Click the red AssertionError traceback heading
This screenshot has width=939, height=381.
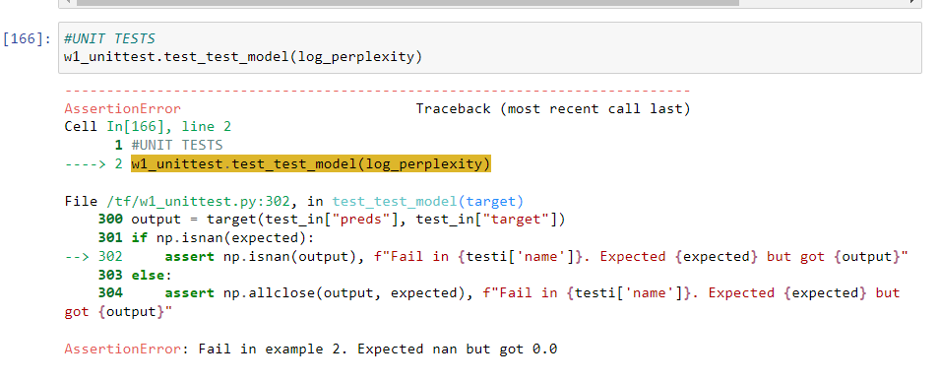point(122,109)
